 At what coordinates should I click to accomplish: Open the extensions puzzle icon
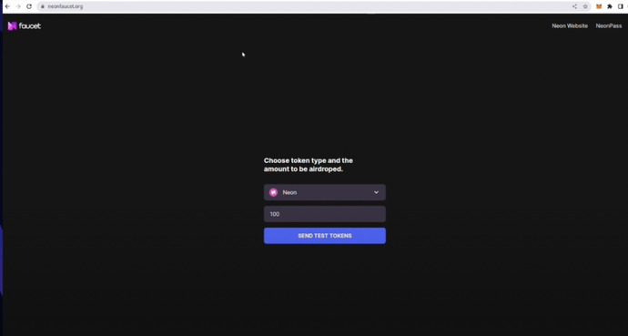(x=610, y=6)
